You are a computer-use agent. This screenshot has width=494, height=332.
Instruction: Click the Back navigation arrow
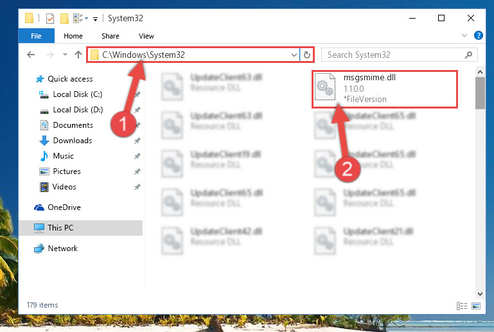[x=31, y=55]
